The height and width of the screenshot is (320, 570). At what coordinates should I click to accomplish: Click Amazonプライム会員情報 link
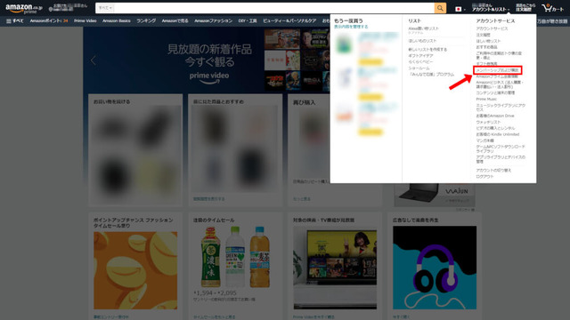[x=497, y=76]
